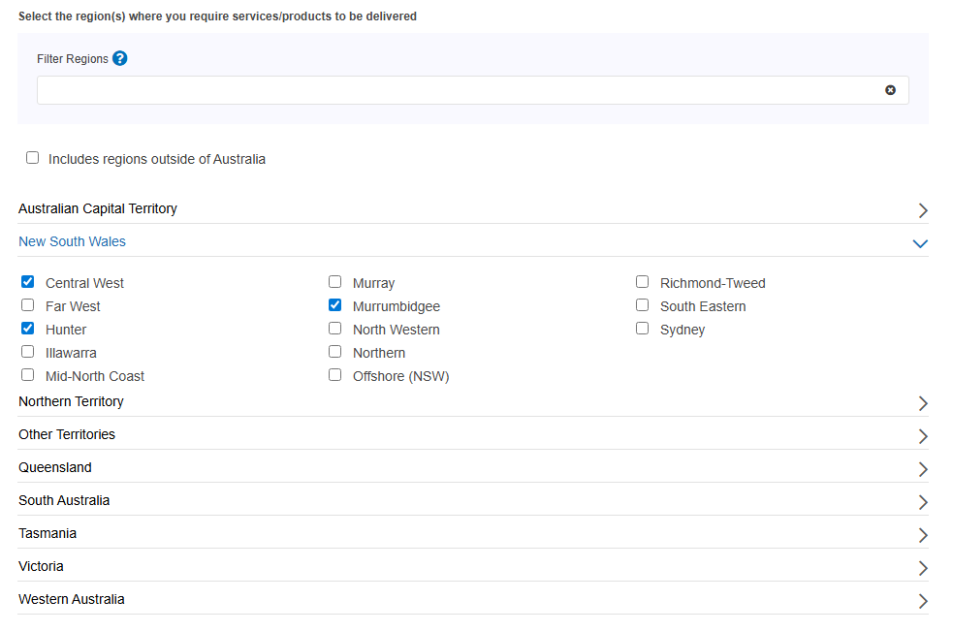Expand the Queensland chevron

pos(923,469)
